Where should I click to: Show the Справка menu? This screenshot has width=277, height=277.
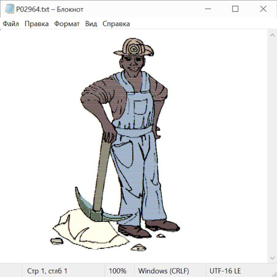[116, 24]
